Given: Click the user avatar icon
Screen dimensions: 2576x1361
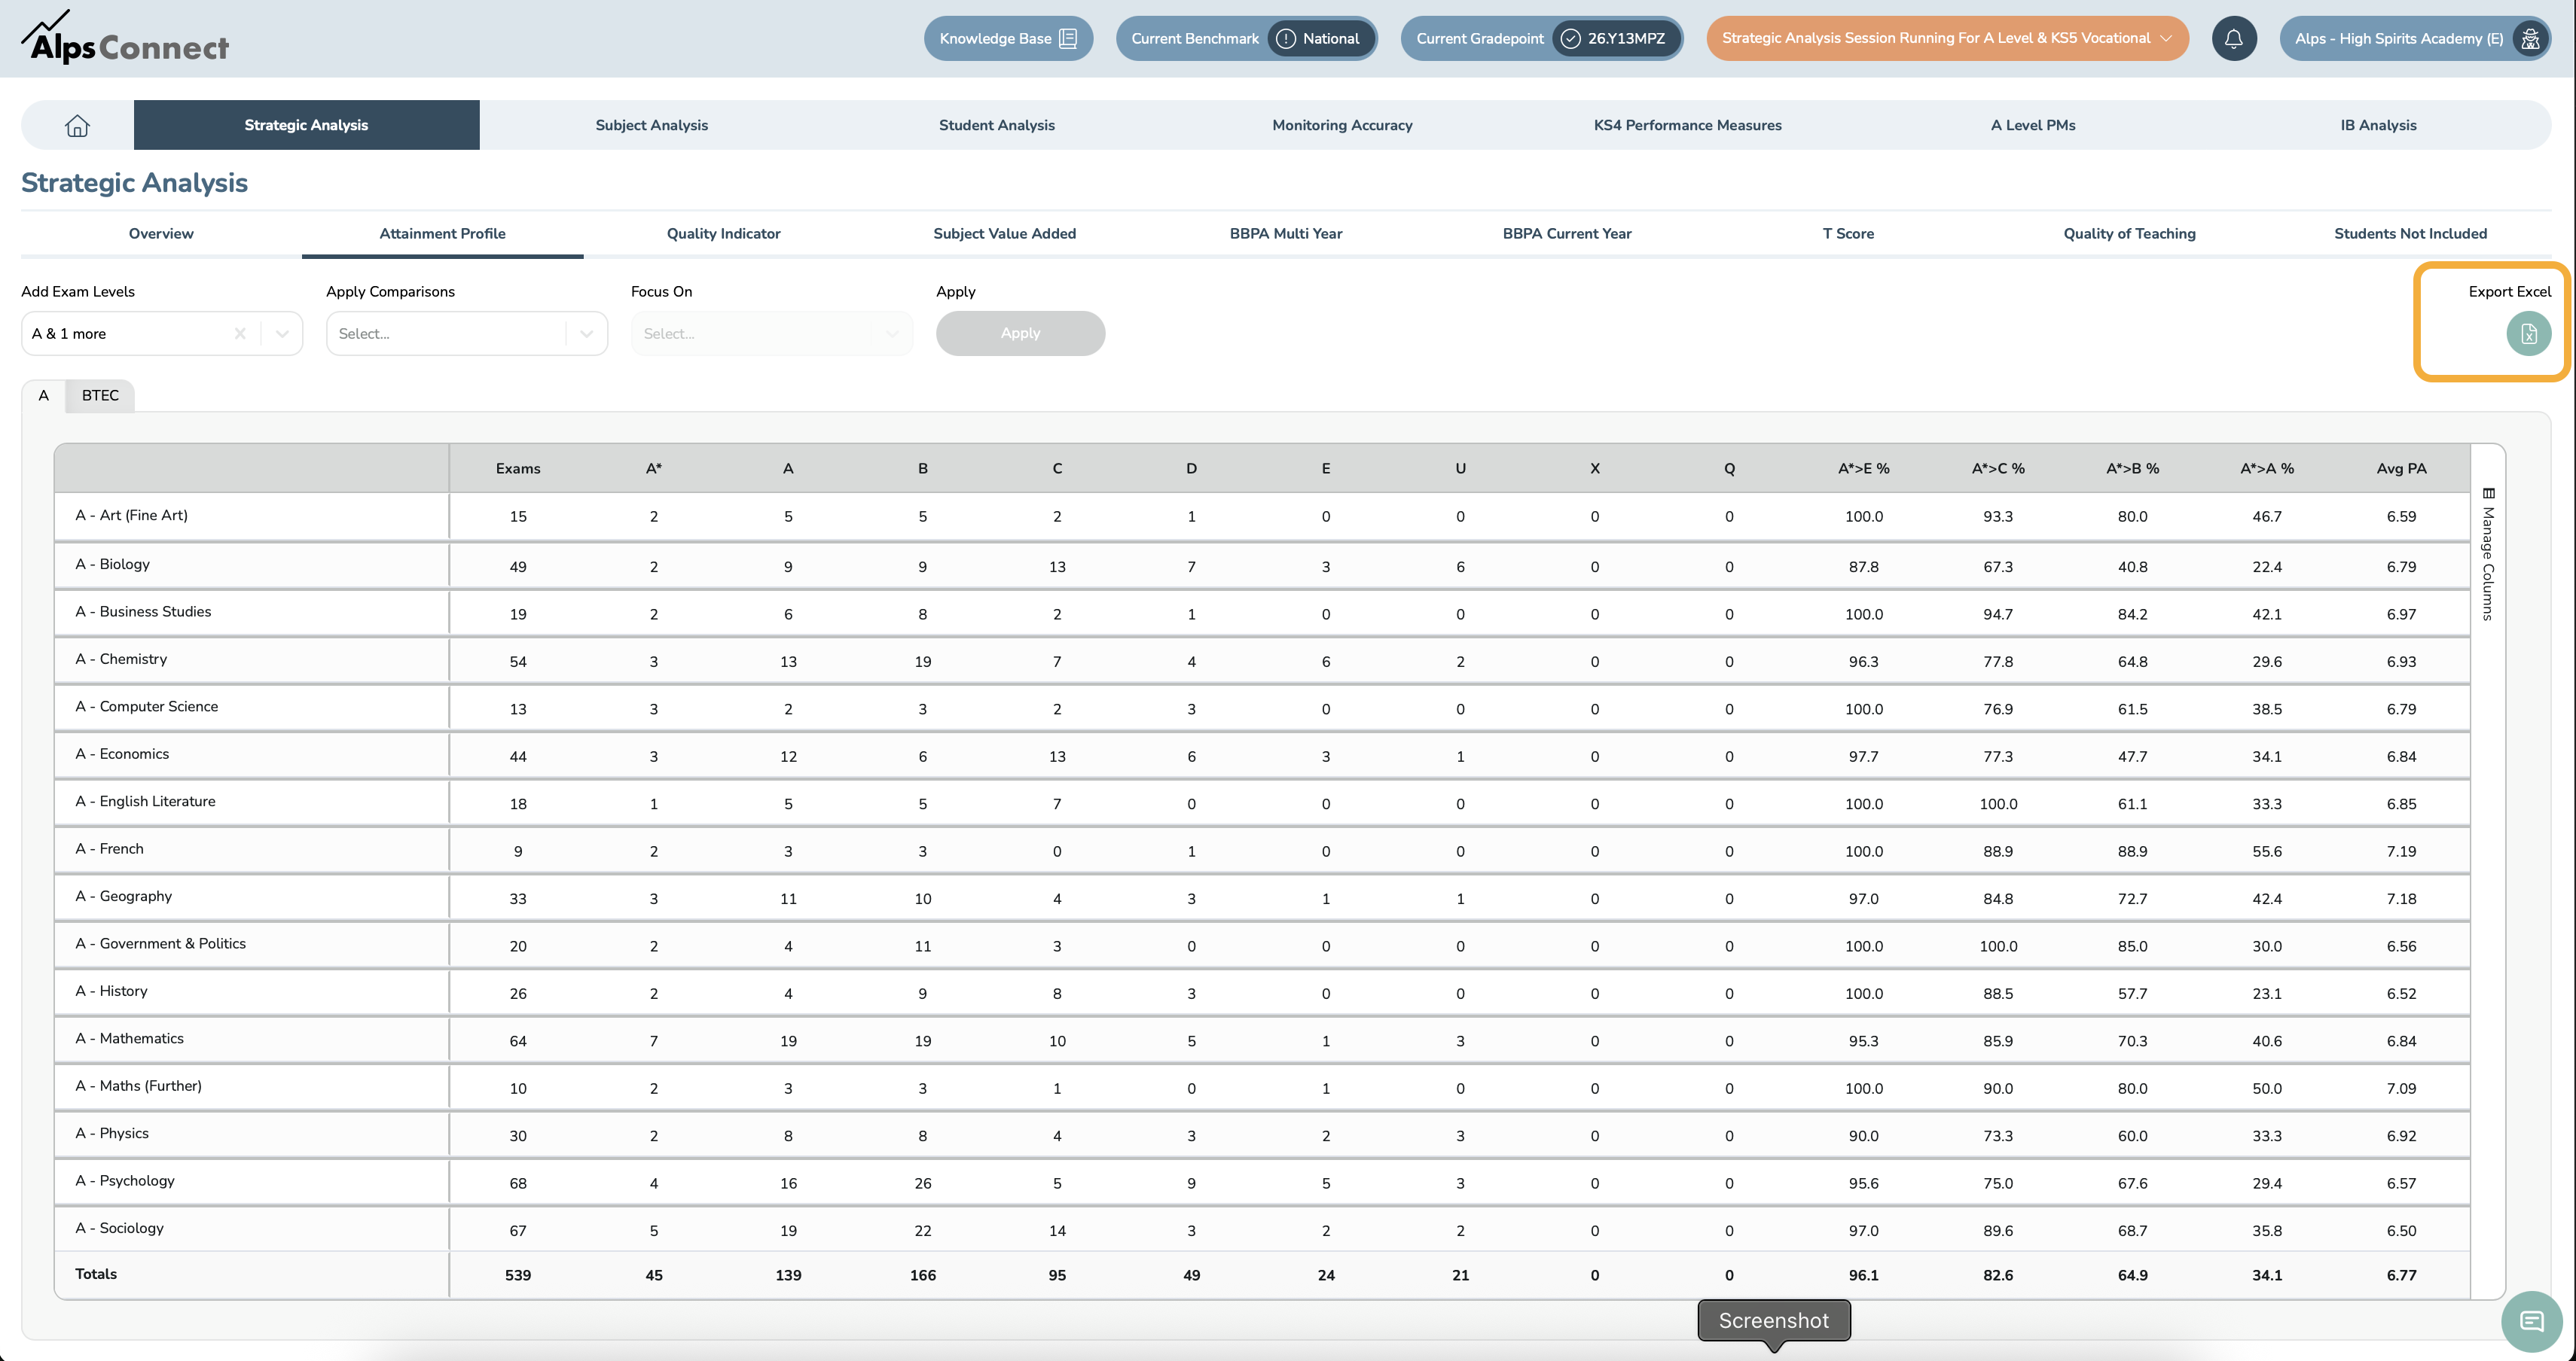Looking at the screenshot, I should (2530, 39).
